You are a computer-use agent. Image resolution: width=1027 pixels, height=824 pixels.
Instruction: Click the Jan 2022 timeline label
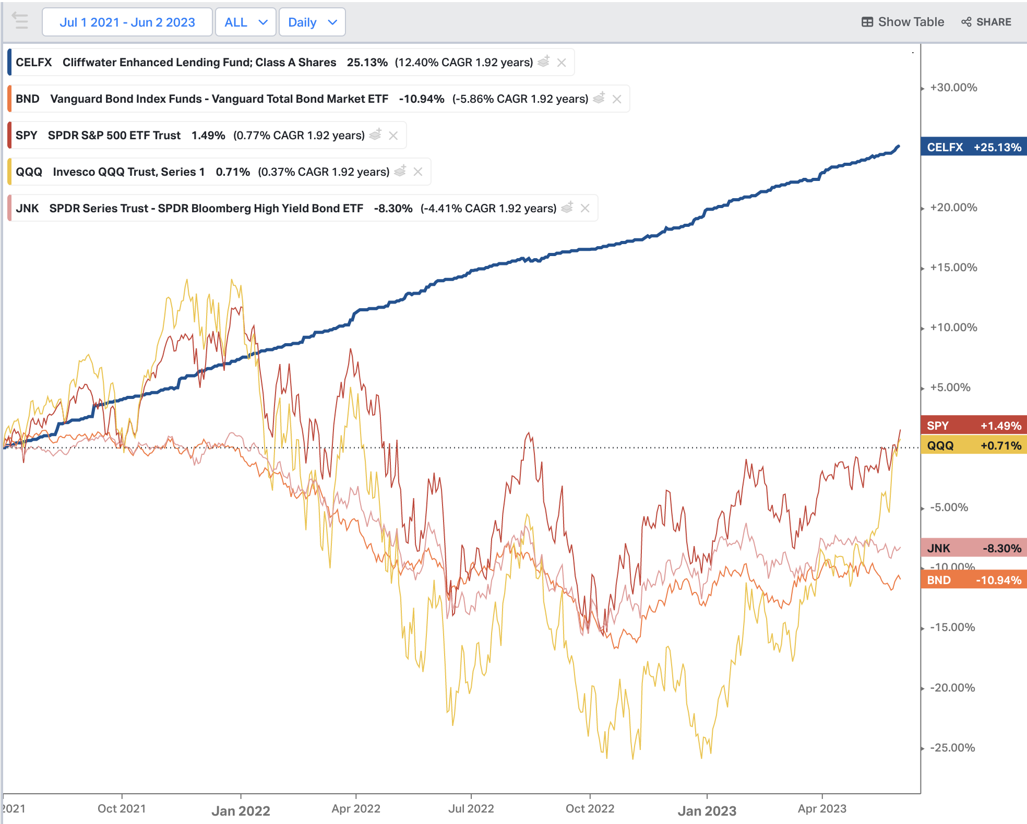(241, 810)
